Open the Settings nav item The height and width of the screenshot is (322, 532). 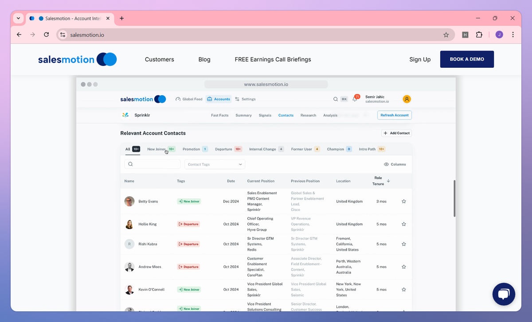pyautogui.click(x=245, y=99)
